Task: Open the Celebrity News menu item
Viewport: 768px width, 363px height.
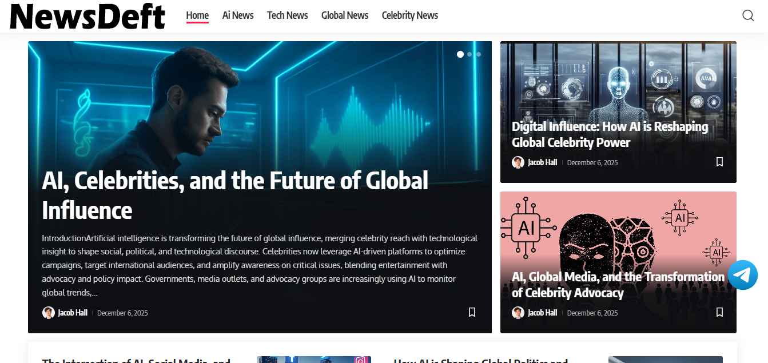Action: click(409, 15)
